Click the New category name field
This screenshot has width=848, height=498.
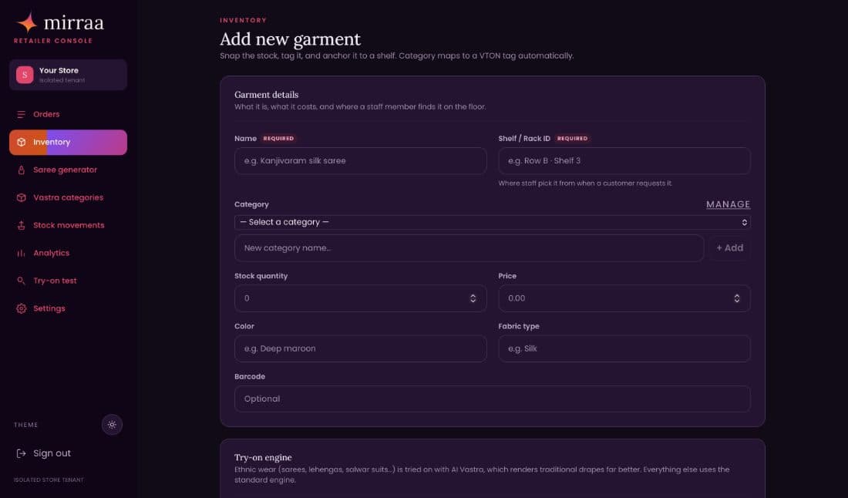click(x=469, y=248)
